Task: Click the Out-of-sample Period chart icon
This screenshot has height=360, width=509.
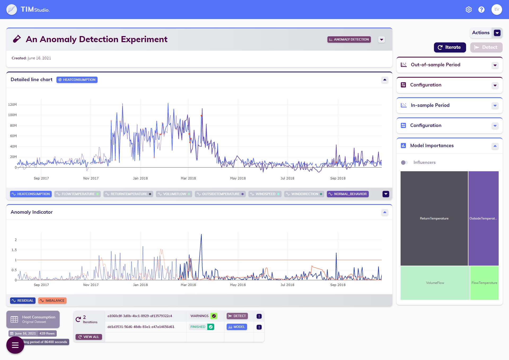Action: point(403,65)
